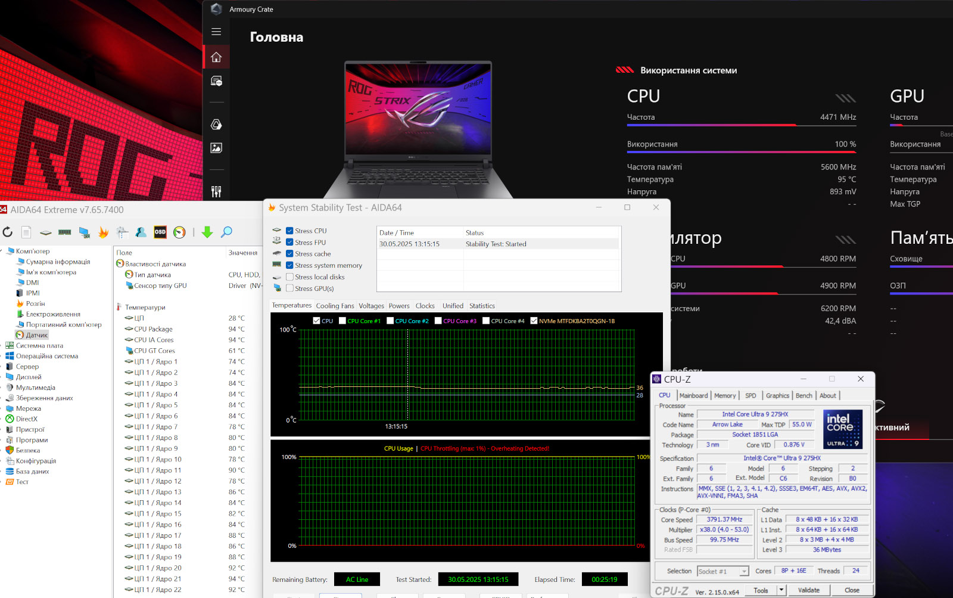The width and height of the screenshot is (953, 598).
Task: Click the Intel Core Ultra 9 logo in CPU-Z
Action: [x=843, y=429]
